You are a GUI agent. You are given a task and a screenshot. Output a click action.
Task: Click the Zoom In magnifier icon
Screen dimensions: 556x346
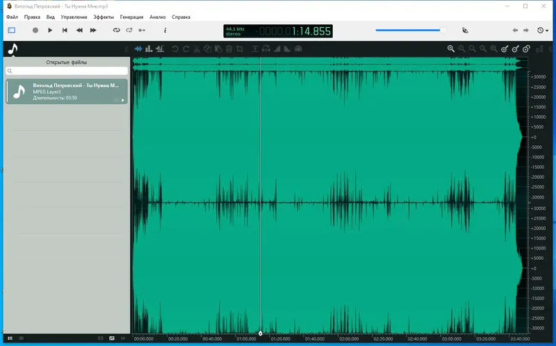coord(450,49)
